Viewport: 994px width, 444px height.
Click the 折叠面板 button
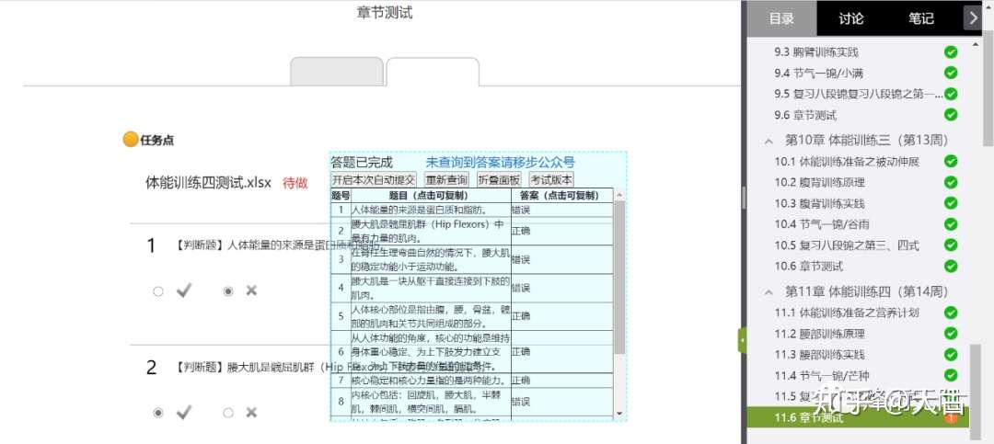[499, 179]
